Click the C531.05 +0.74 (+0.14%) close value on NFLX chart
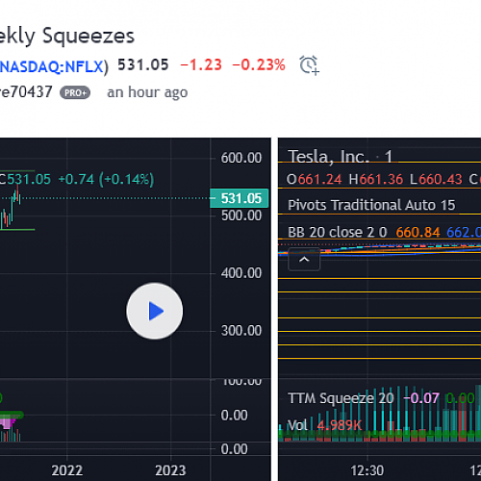 point(77,179)
